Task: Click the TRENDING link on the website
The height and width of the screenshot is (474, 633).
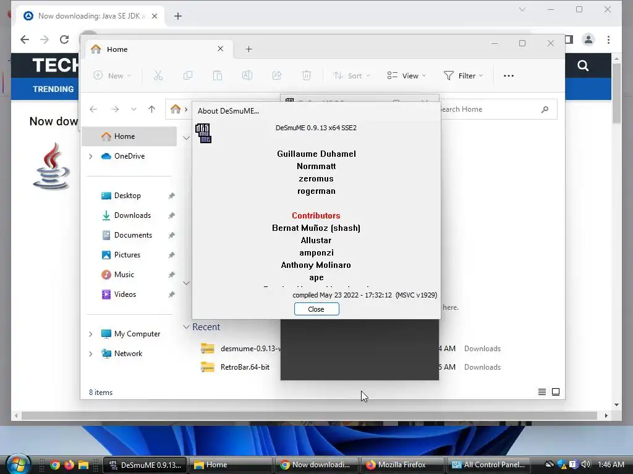Action: click(53, 89)
